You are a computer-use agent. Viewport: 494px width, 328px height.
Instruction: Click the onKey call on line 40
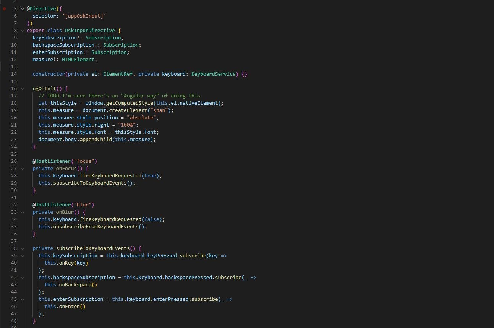[66, 263]
